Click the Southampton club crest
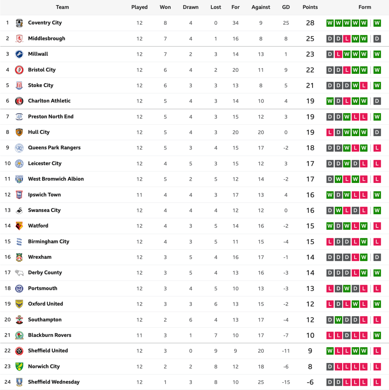The image size is (389, 390). [19, 320]
